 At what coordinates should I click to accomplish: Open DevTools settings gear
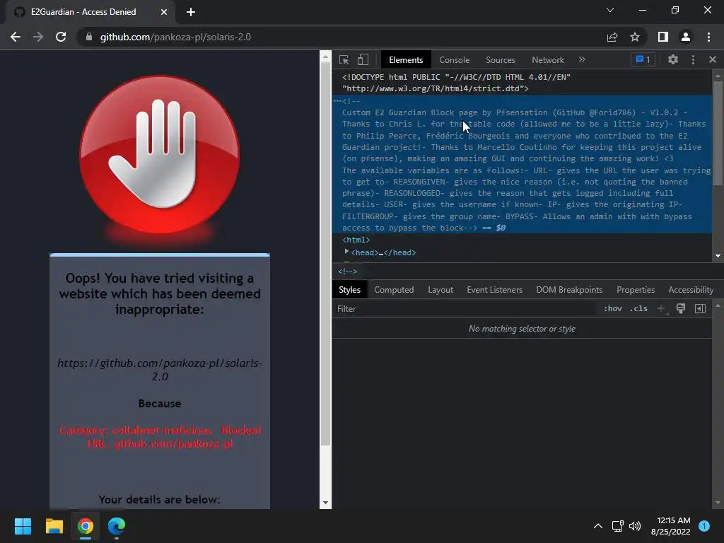pyautogui.click(x=673, y=59)
